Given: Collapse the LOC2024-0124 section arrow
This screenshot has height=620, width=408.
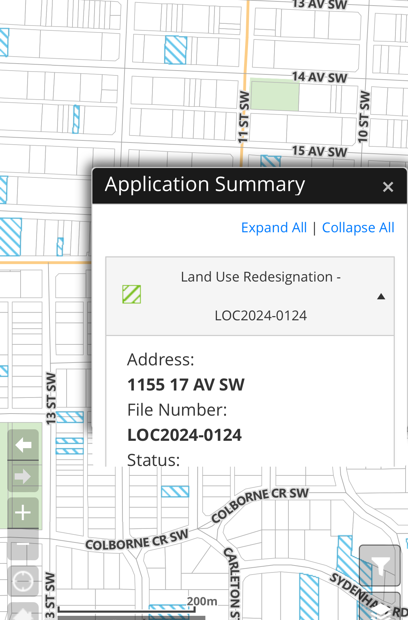Looking at the screenshot, I should pyautogui.click(x=381, y=297).
